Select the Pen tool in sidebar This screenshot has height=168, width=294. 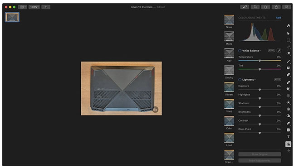pyautogui.click(x=289, y=123)
